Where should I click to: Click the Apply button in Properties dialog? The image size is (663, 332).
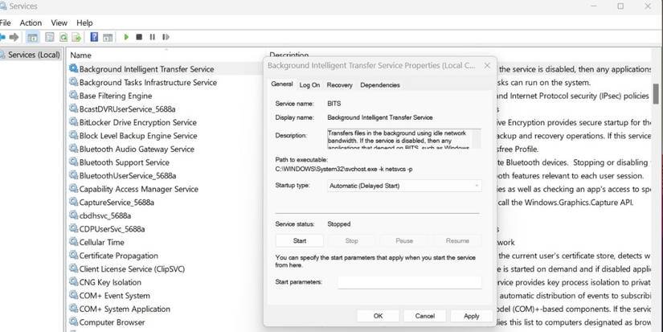471,316
